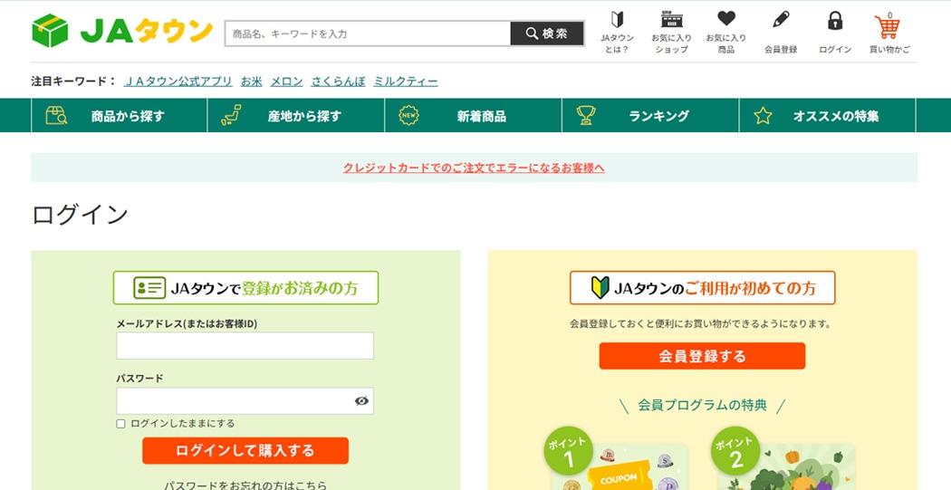This screenshot has width=951, height=490.
Task: Open the さくらんぼ keyword link
Action: [338, 82]
